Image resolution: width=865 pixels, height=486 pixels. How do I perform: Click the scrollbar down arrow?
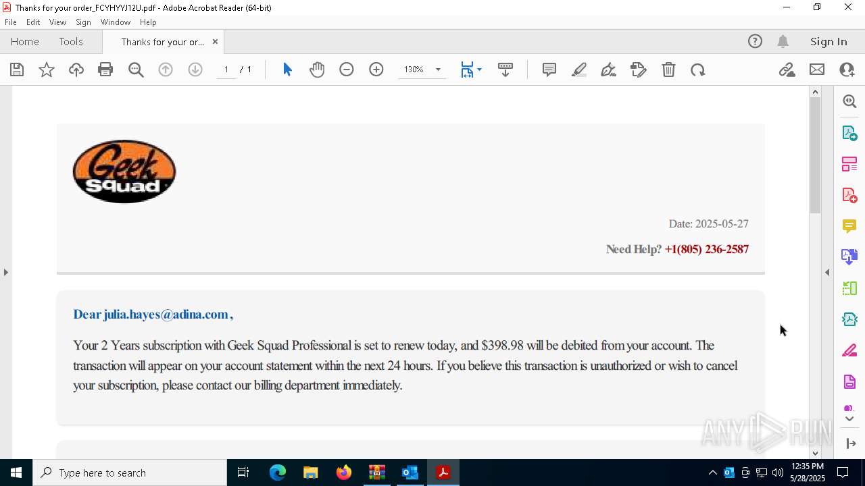coord(815,453)
